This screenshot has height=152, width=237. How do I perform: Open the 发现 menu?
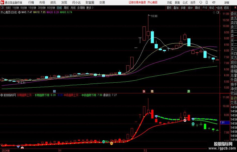(64, 2)
